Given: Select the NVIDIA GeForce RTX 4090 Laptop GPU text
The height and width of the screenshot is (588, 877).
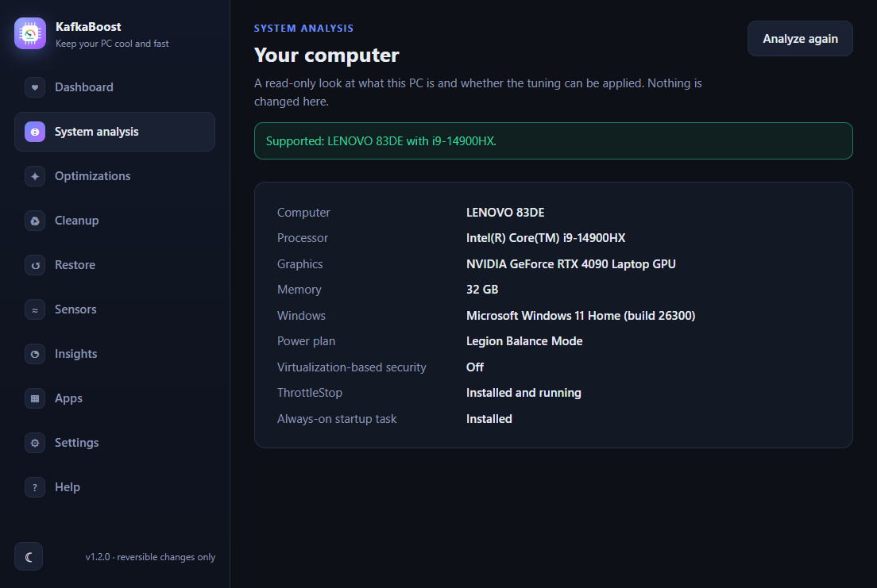Looking at the screenshot, I should pos(570,263).
